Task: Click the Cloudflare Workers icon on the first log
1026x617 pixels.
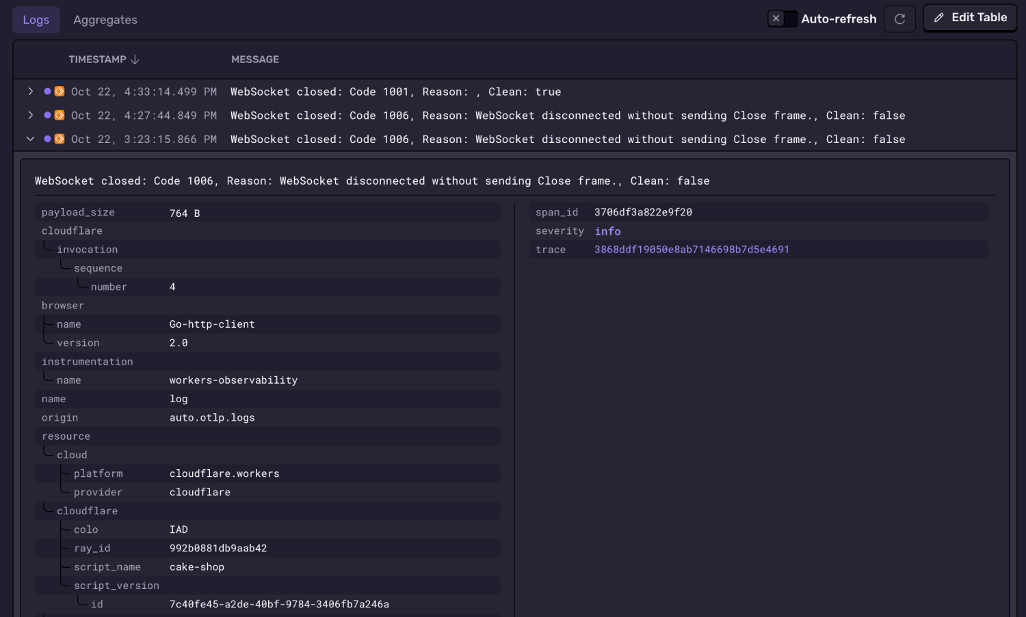Action: coord(58,90)
